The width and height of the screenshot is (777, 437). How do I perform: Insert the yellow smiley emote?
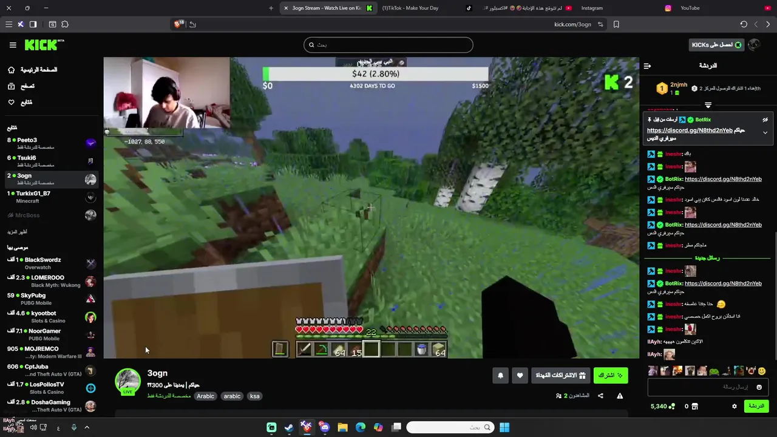(x=762, y=371)
